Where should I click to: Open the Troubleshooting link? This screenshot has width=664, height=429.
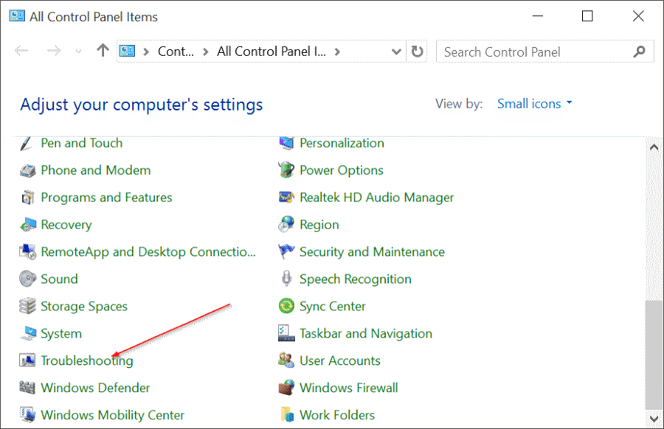tap(87, 361)
